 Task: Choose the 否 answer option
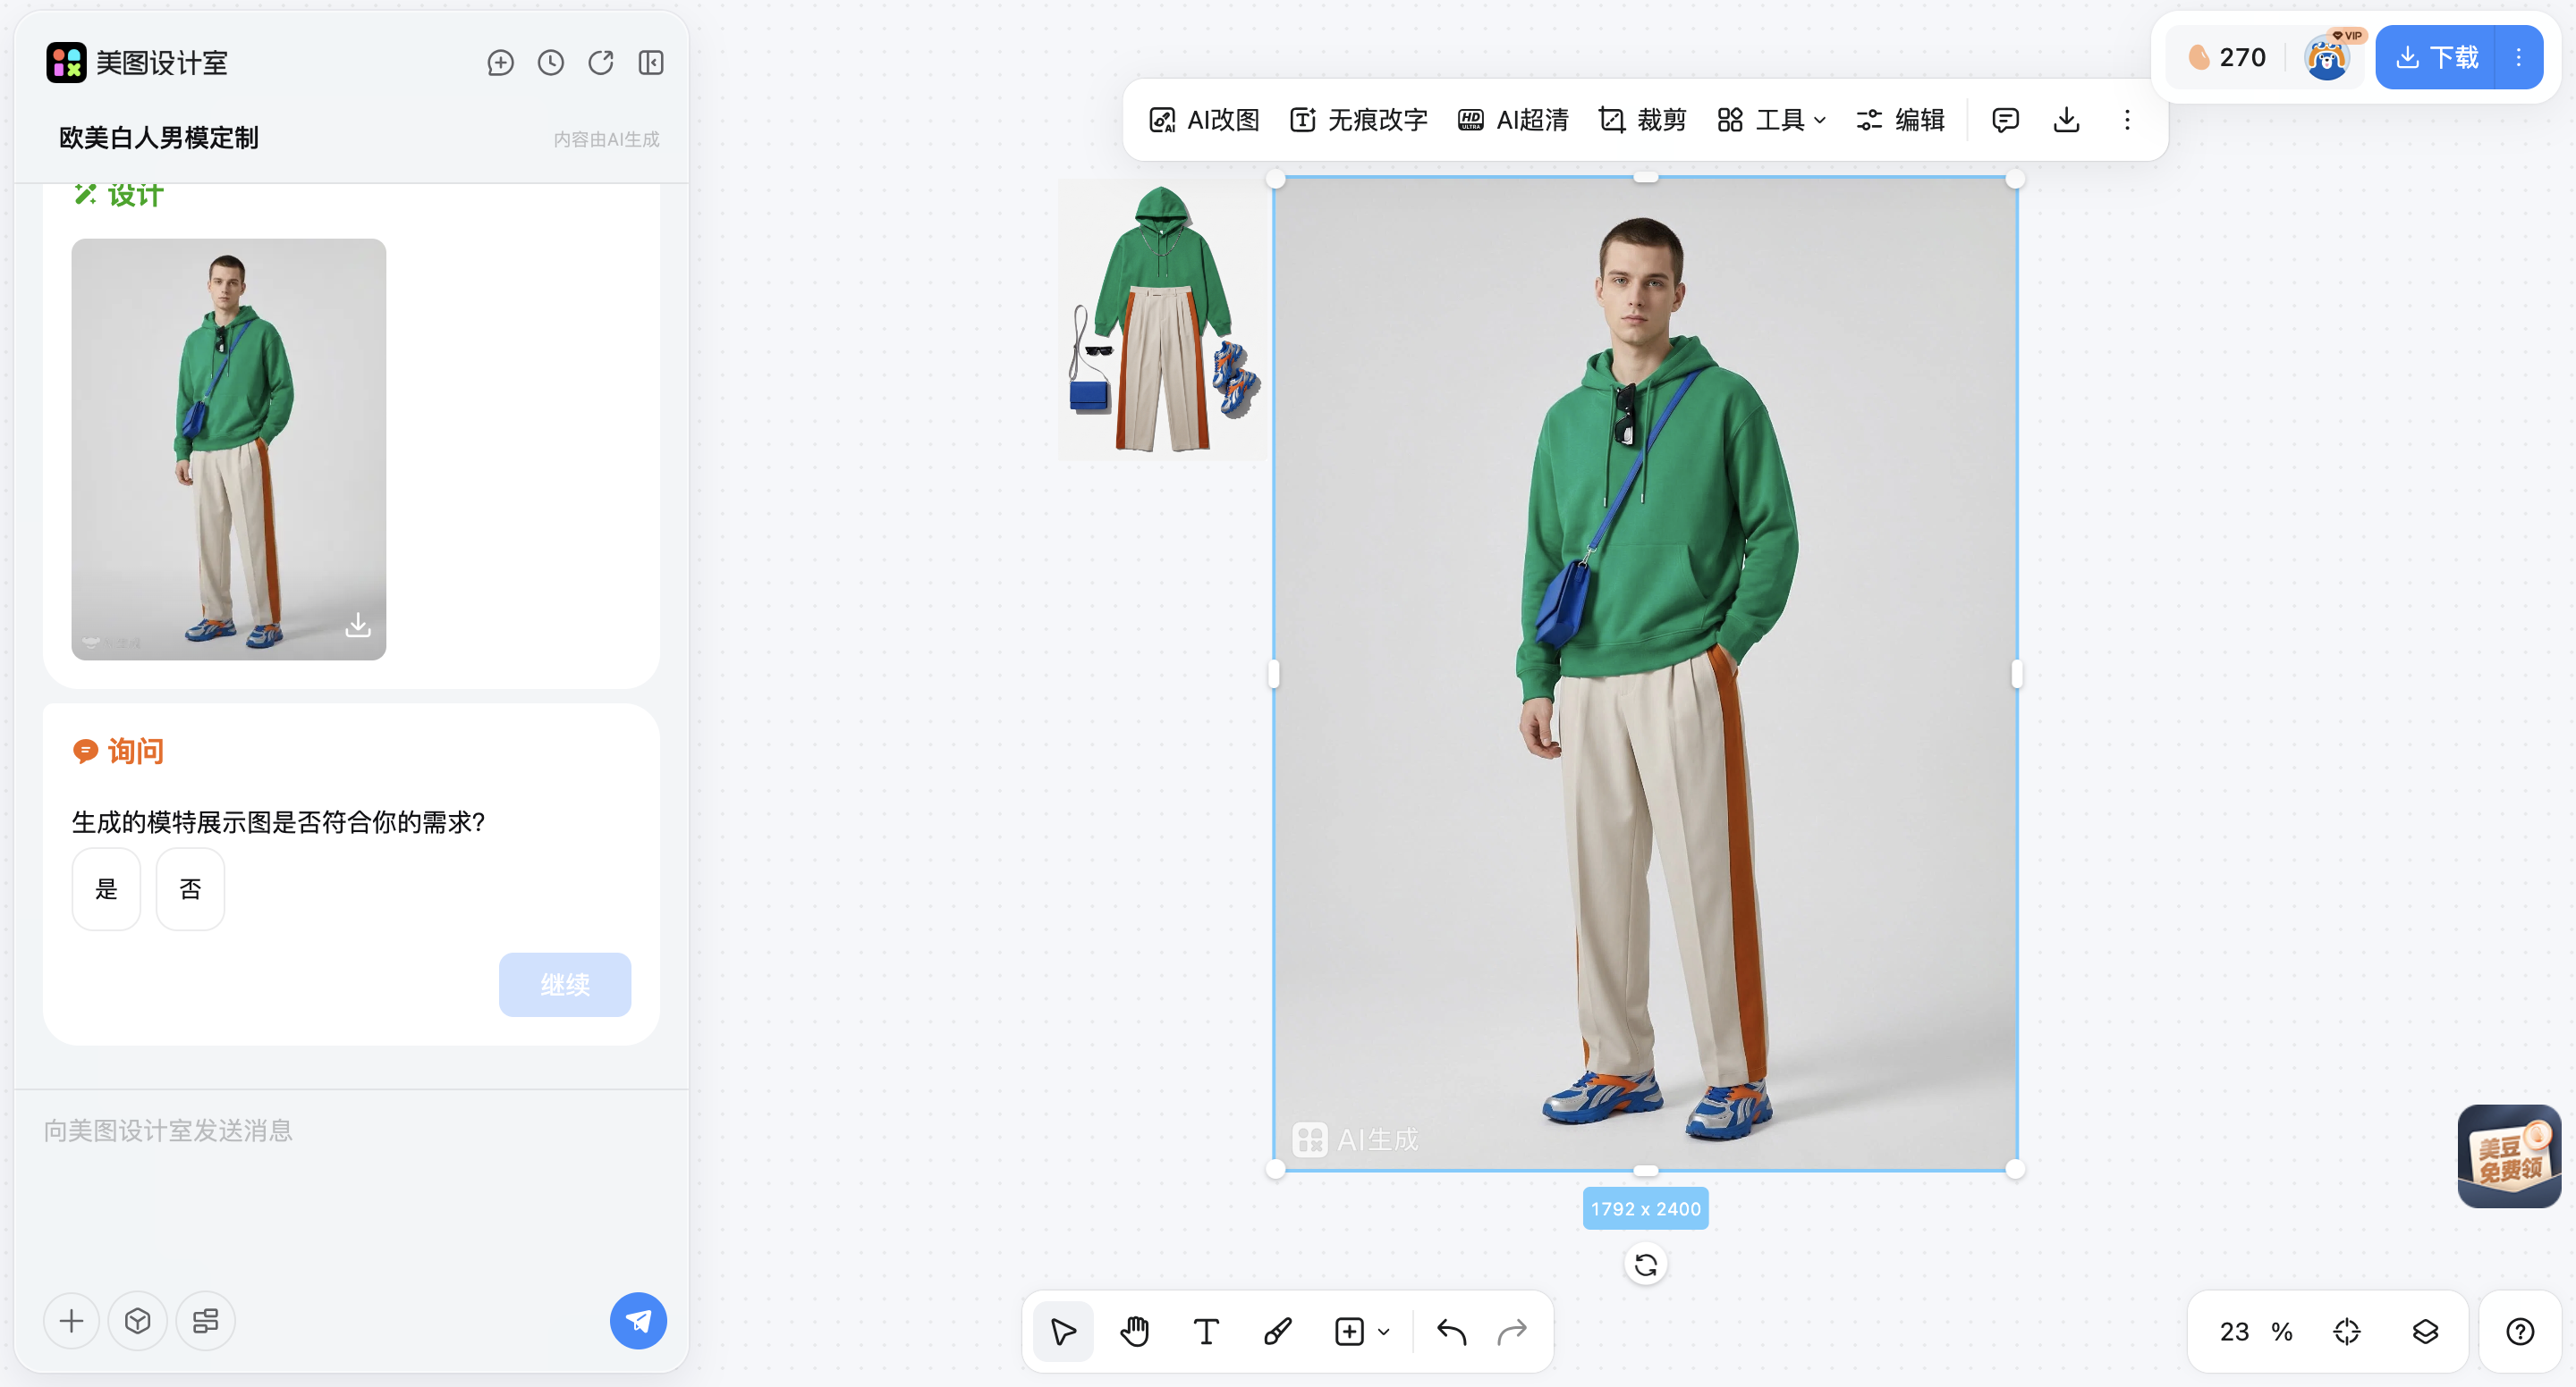point(190,888)
